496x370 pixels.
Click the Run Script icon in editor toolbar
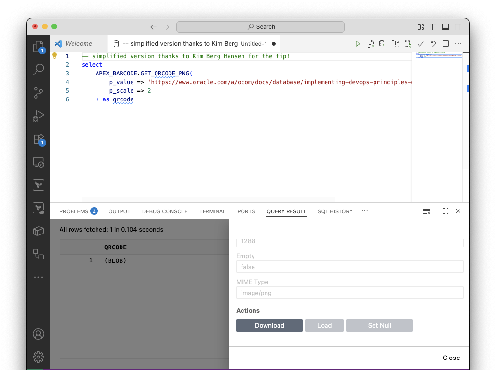370,44
